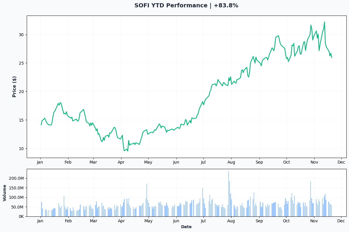This screenshot has height=232, width=349.
Task: Click the '30' tick on the price axis
Action: click(21, 35)
